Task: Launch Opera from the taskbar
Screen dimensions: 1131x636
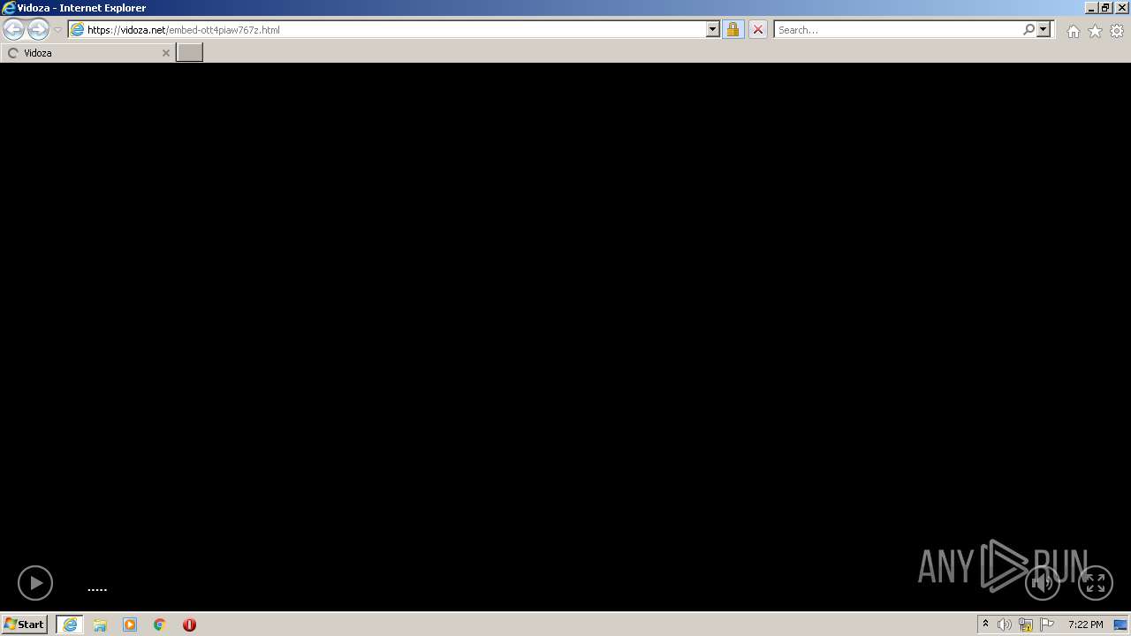Action: (x=189, y=625)
